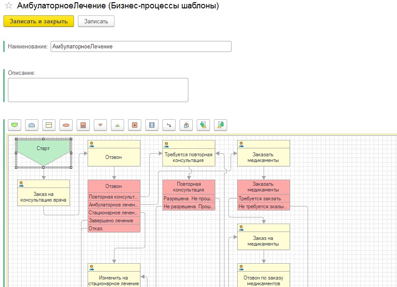Screen dimensions: 397x287
Task: Click the Не требуется зказы... option
Action: coord(264,206)
